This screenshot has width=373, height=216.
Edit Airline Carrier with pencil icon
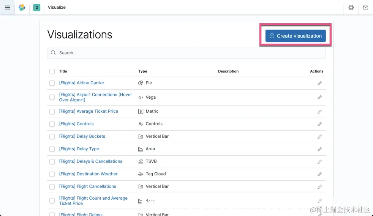coord(319,83)
